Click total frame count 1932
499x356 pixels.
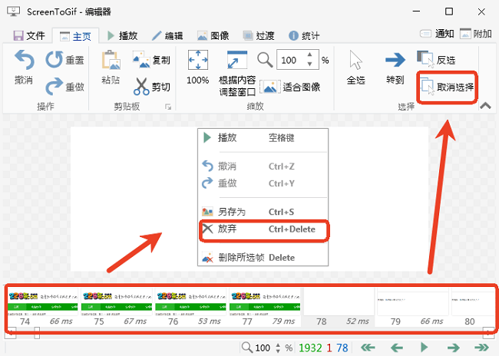310,348
